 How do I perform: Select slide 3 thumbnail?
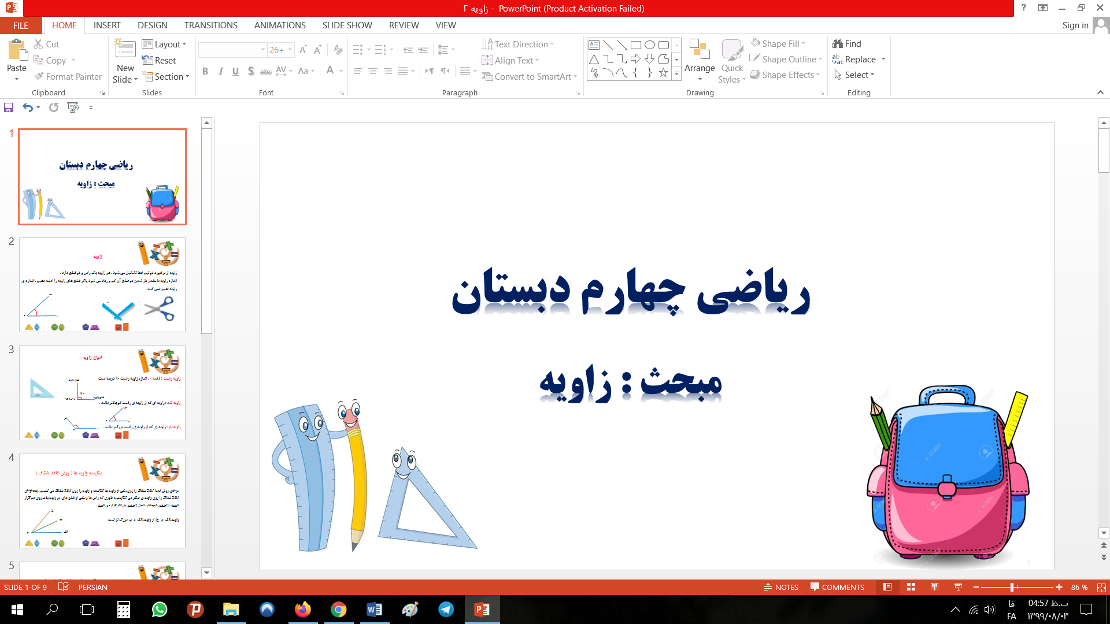[102, 392]
